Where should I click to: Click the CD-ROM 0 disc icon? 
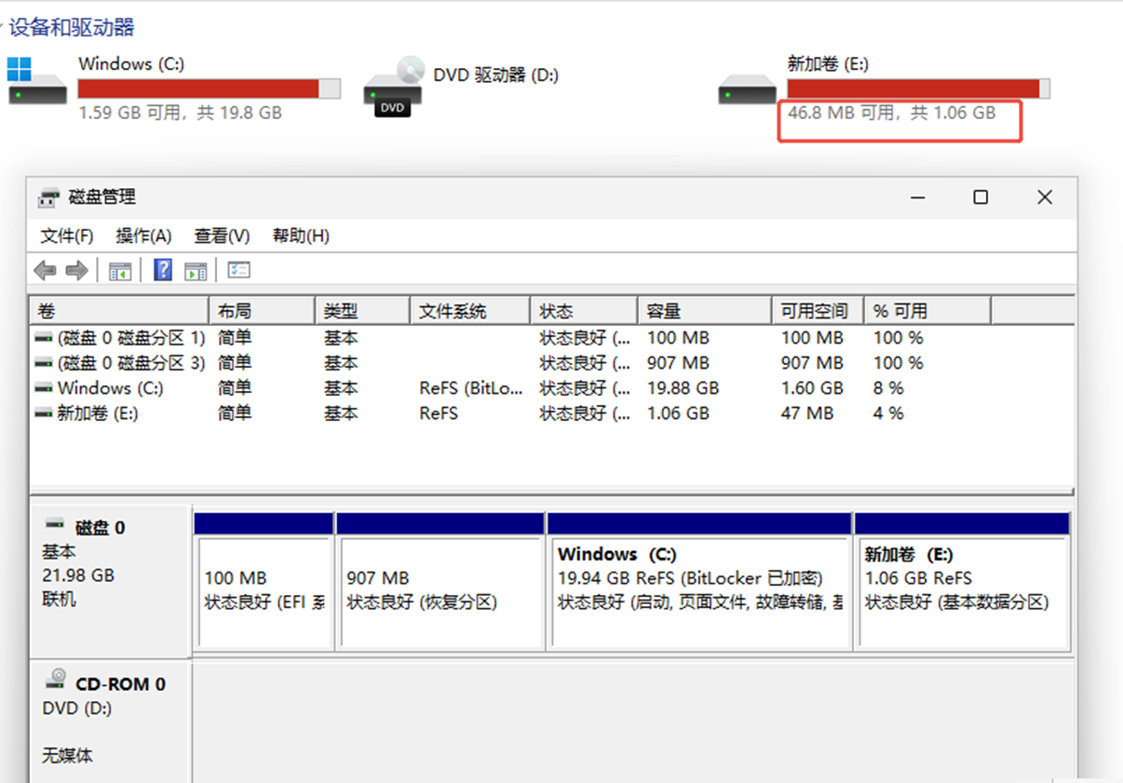(58, 678)
